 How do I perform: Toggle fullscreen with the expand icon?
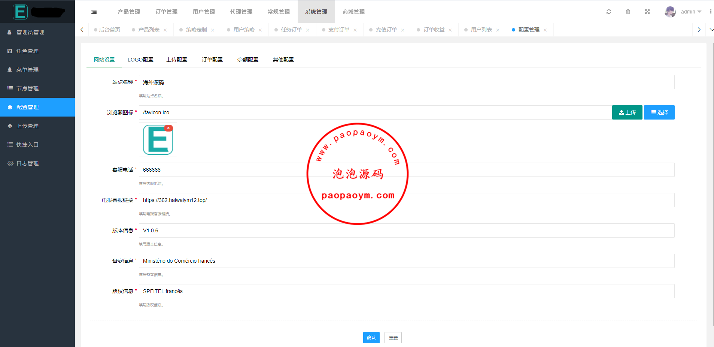click(647, 12)
